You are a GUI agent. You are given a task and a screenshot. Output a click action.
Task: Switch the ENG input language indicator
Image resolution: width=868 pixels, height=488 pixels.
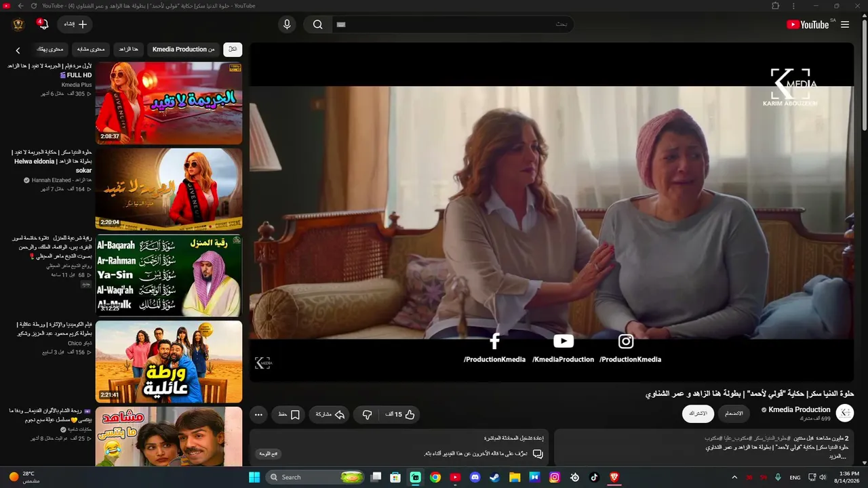click(795, 477)
